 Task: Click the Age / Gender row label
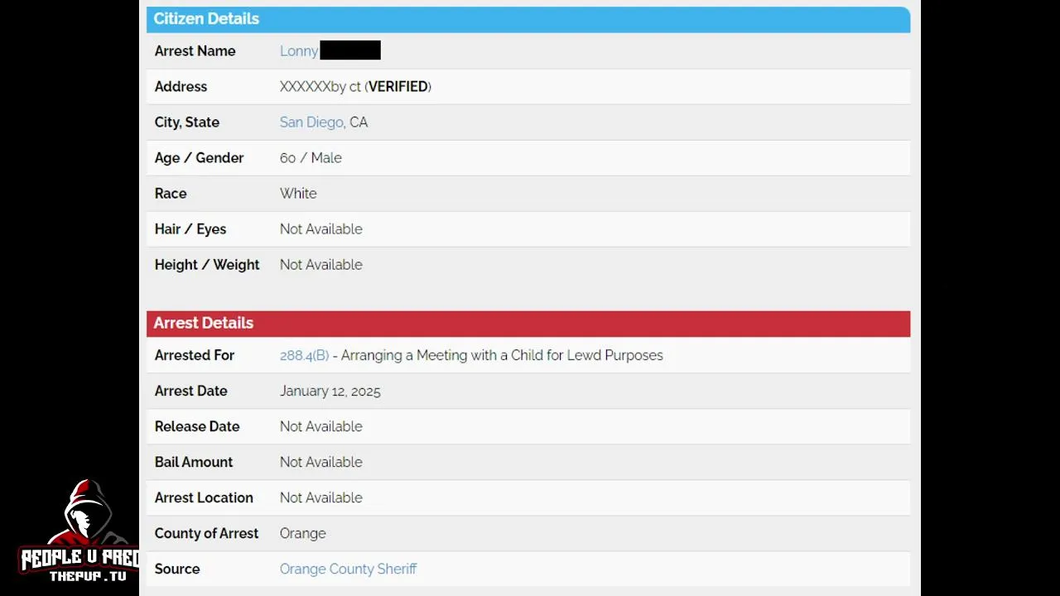[199, 158]
